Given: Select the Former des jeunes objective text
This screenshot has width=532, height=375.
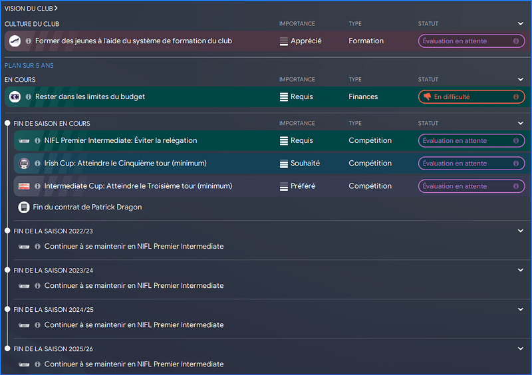Looking at the screenshot, I should coord(134,41).
